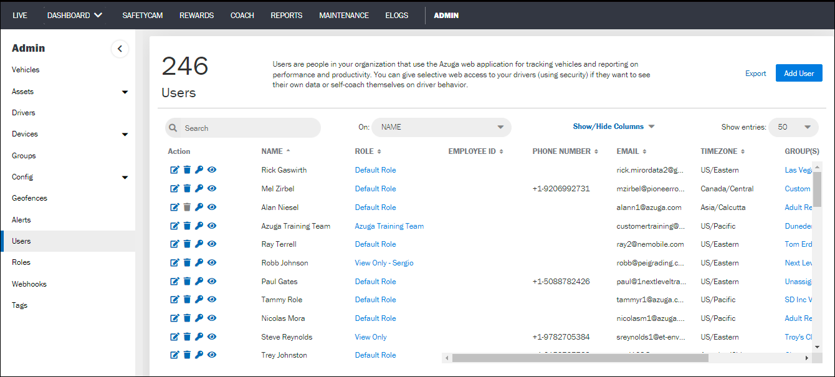The image size is (835, 377).
Task: Toggle eye icon for Ray Terrell
Action: 212,244
